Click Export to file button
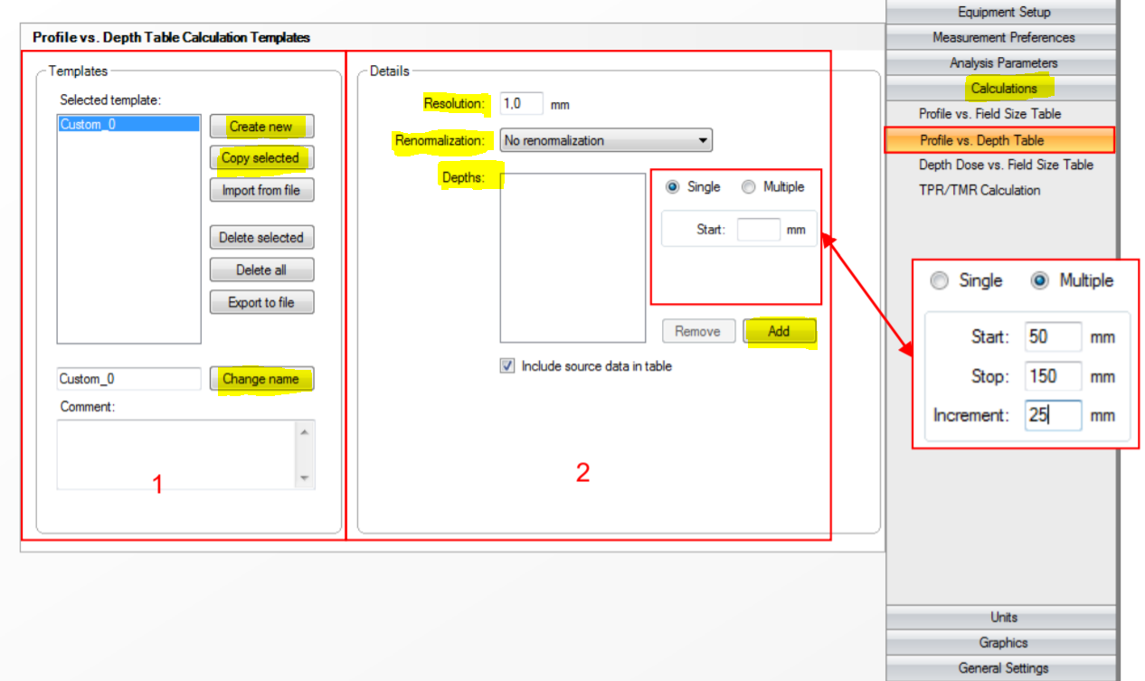Screen dimensions: 1145x681 tap(261, 302)
